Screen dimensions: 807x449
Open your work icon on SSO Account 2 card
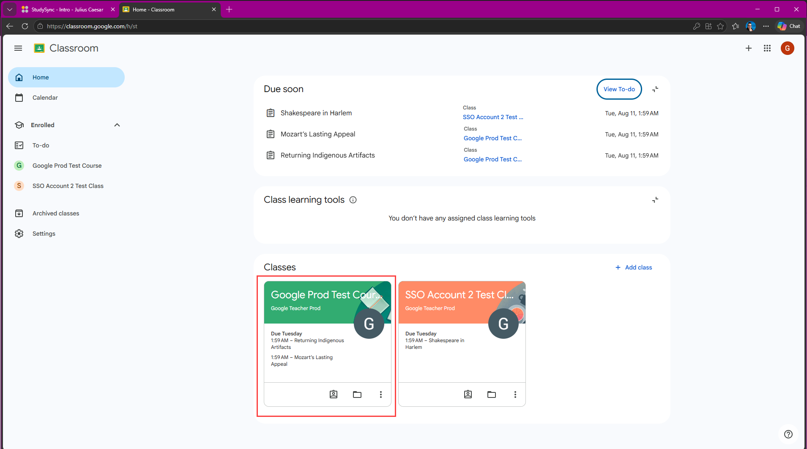tap(468, 395)
